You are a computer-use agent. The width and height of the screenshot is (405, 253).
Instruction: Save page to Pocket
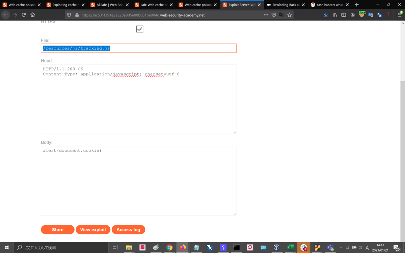[x=274, y=15]
